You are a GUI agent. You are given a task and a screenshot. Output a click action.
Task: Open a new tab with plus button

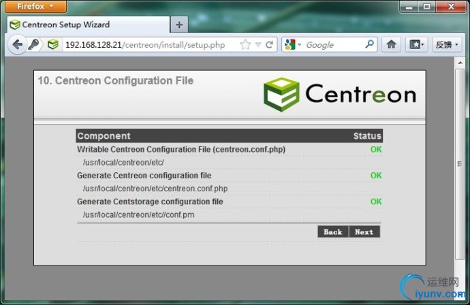(x=179, y=25)
